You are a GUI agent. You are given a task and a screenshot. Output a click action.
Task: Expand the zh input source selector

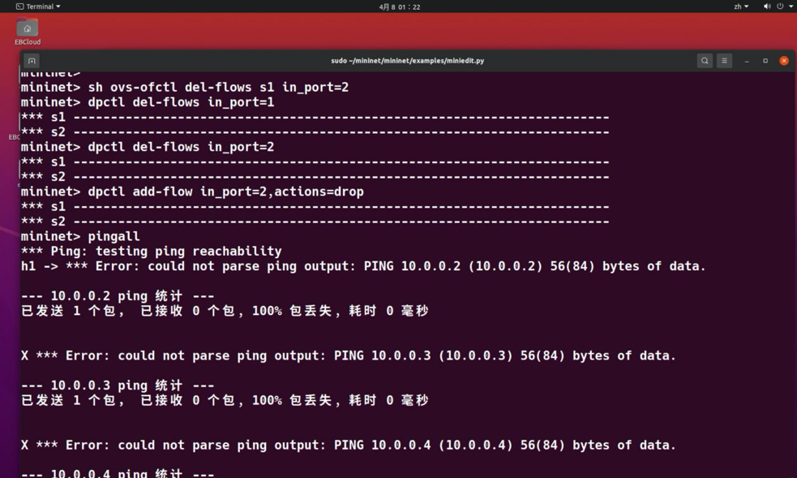[x=740, y=6]
